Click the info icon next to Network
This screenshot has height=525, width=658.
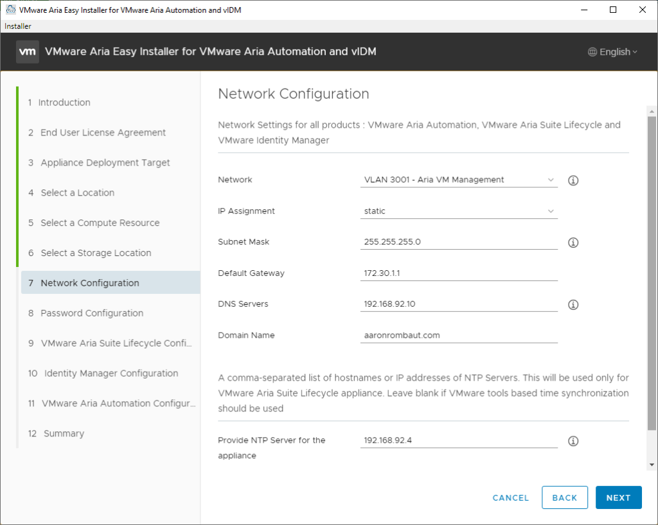coord(573,180)
